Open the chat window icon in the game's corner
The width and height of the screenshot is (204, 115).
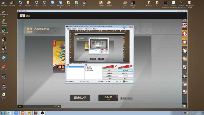pos(184,106)
